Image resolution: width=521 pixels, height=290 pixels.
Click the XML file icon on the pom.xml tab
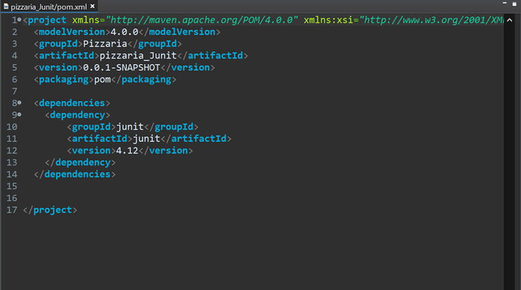(x=6, y=6)
